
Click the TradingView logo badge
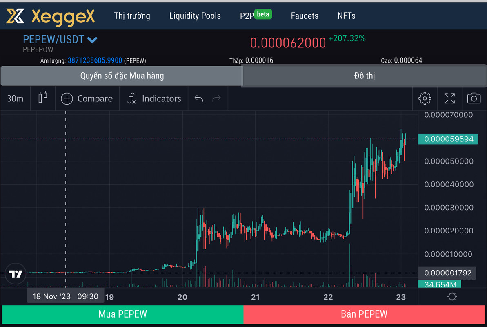(x=15, y=274)
